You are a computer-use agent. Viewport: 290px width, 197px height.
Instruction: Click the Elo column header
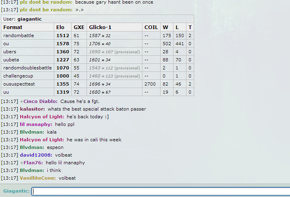click(60, 27)
